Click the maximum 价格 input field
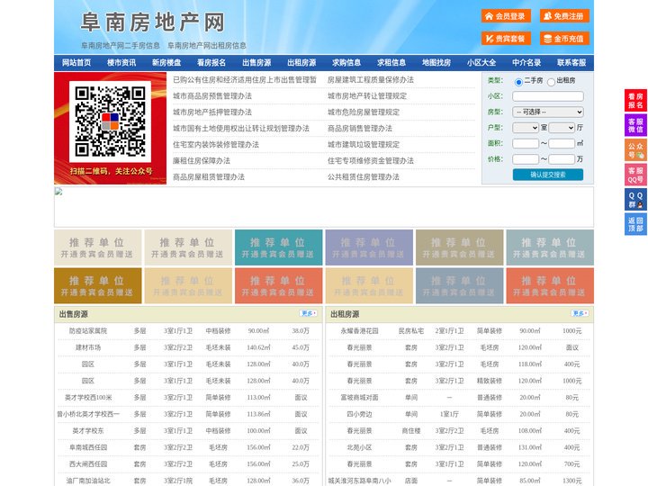Viewport: 648px width, 486px height. (562, 159)
